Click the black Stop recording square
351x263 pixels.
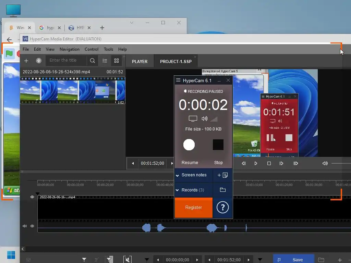coord(218,145)
